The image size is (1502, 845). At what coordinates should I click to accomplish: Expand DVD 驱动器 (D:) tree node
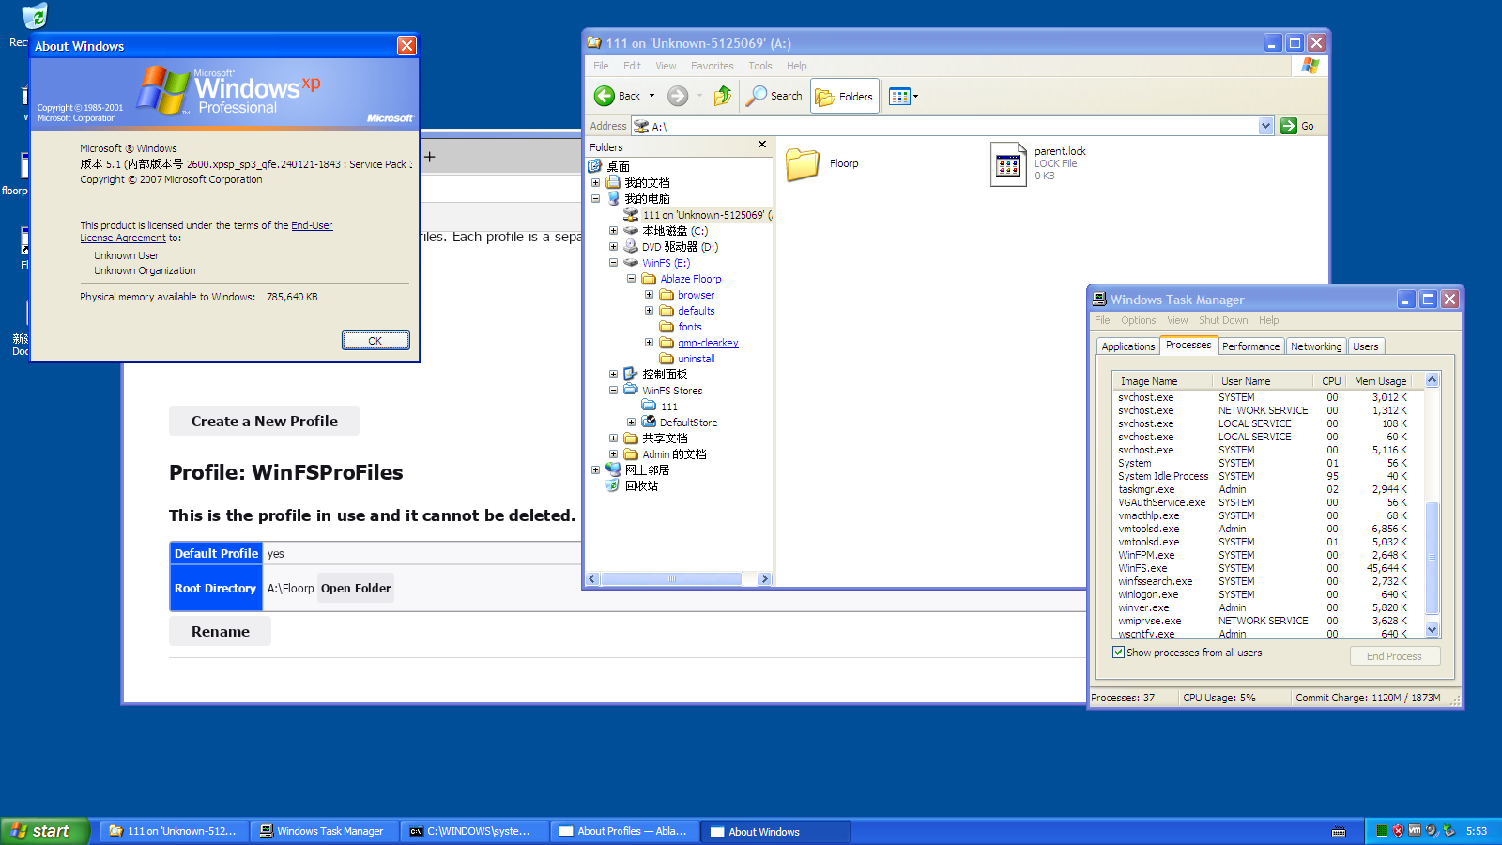pyautogui.click(x=613, y=247)
